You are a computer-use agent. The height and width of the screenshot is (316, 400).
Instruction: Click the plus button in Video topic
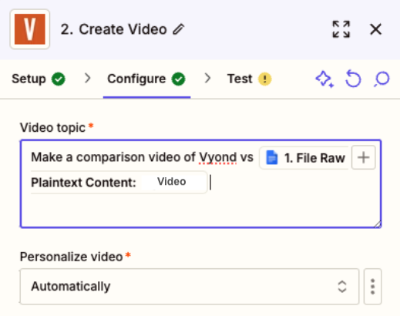(x=363, y=157)
